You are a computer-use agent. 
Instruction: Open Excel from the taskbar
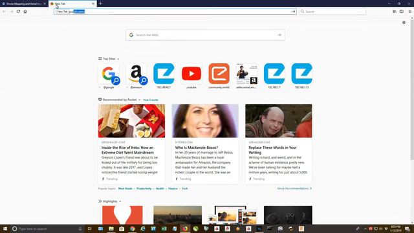pyautogui.click(x=164, y=228)
